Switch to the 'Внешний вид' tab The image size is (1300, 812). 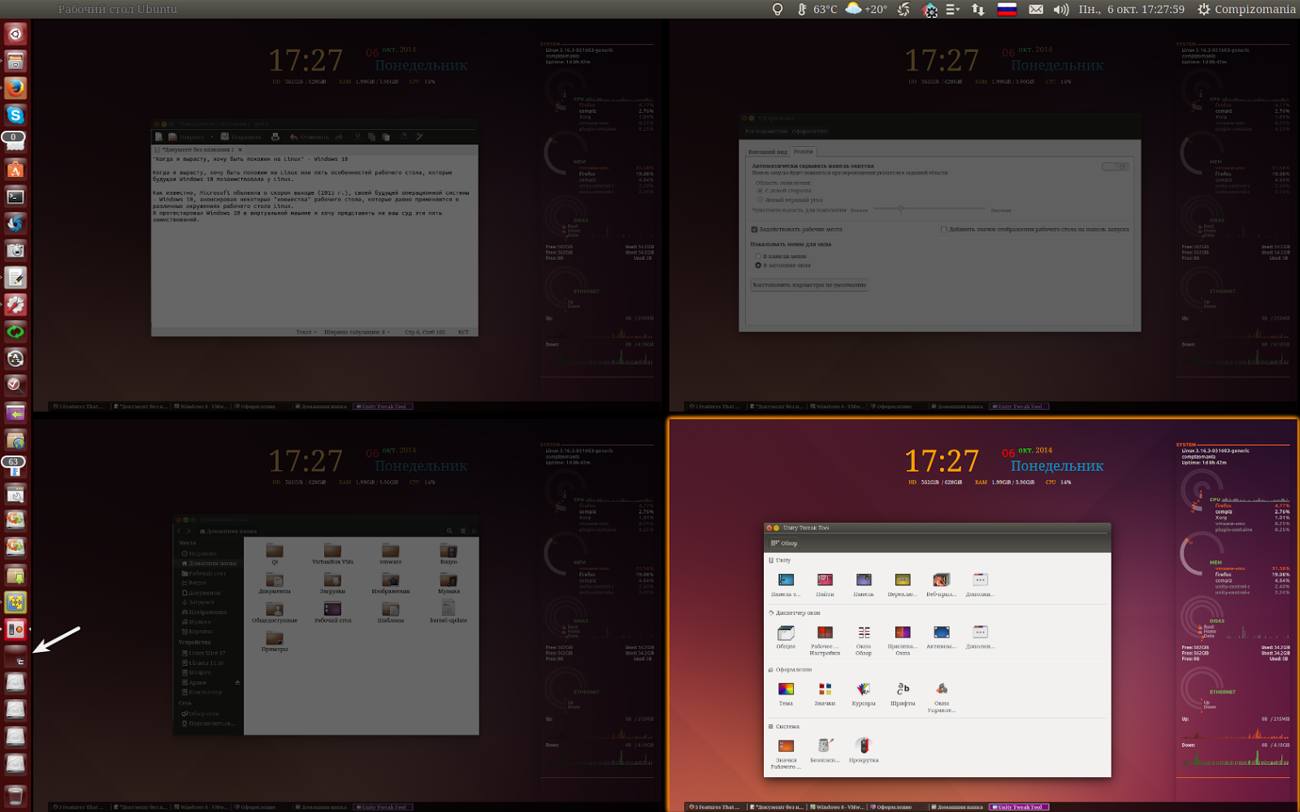coord(767,152)
